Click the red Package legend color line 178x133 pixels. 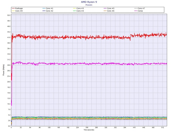13,8
